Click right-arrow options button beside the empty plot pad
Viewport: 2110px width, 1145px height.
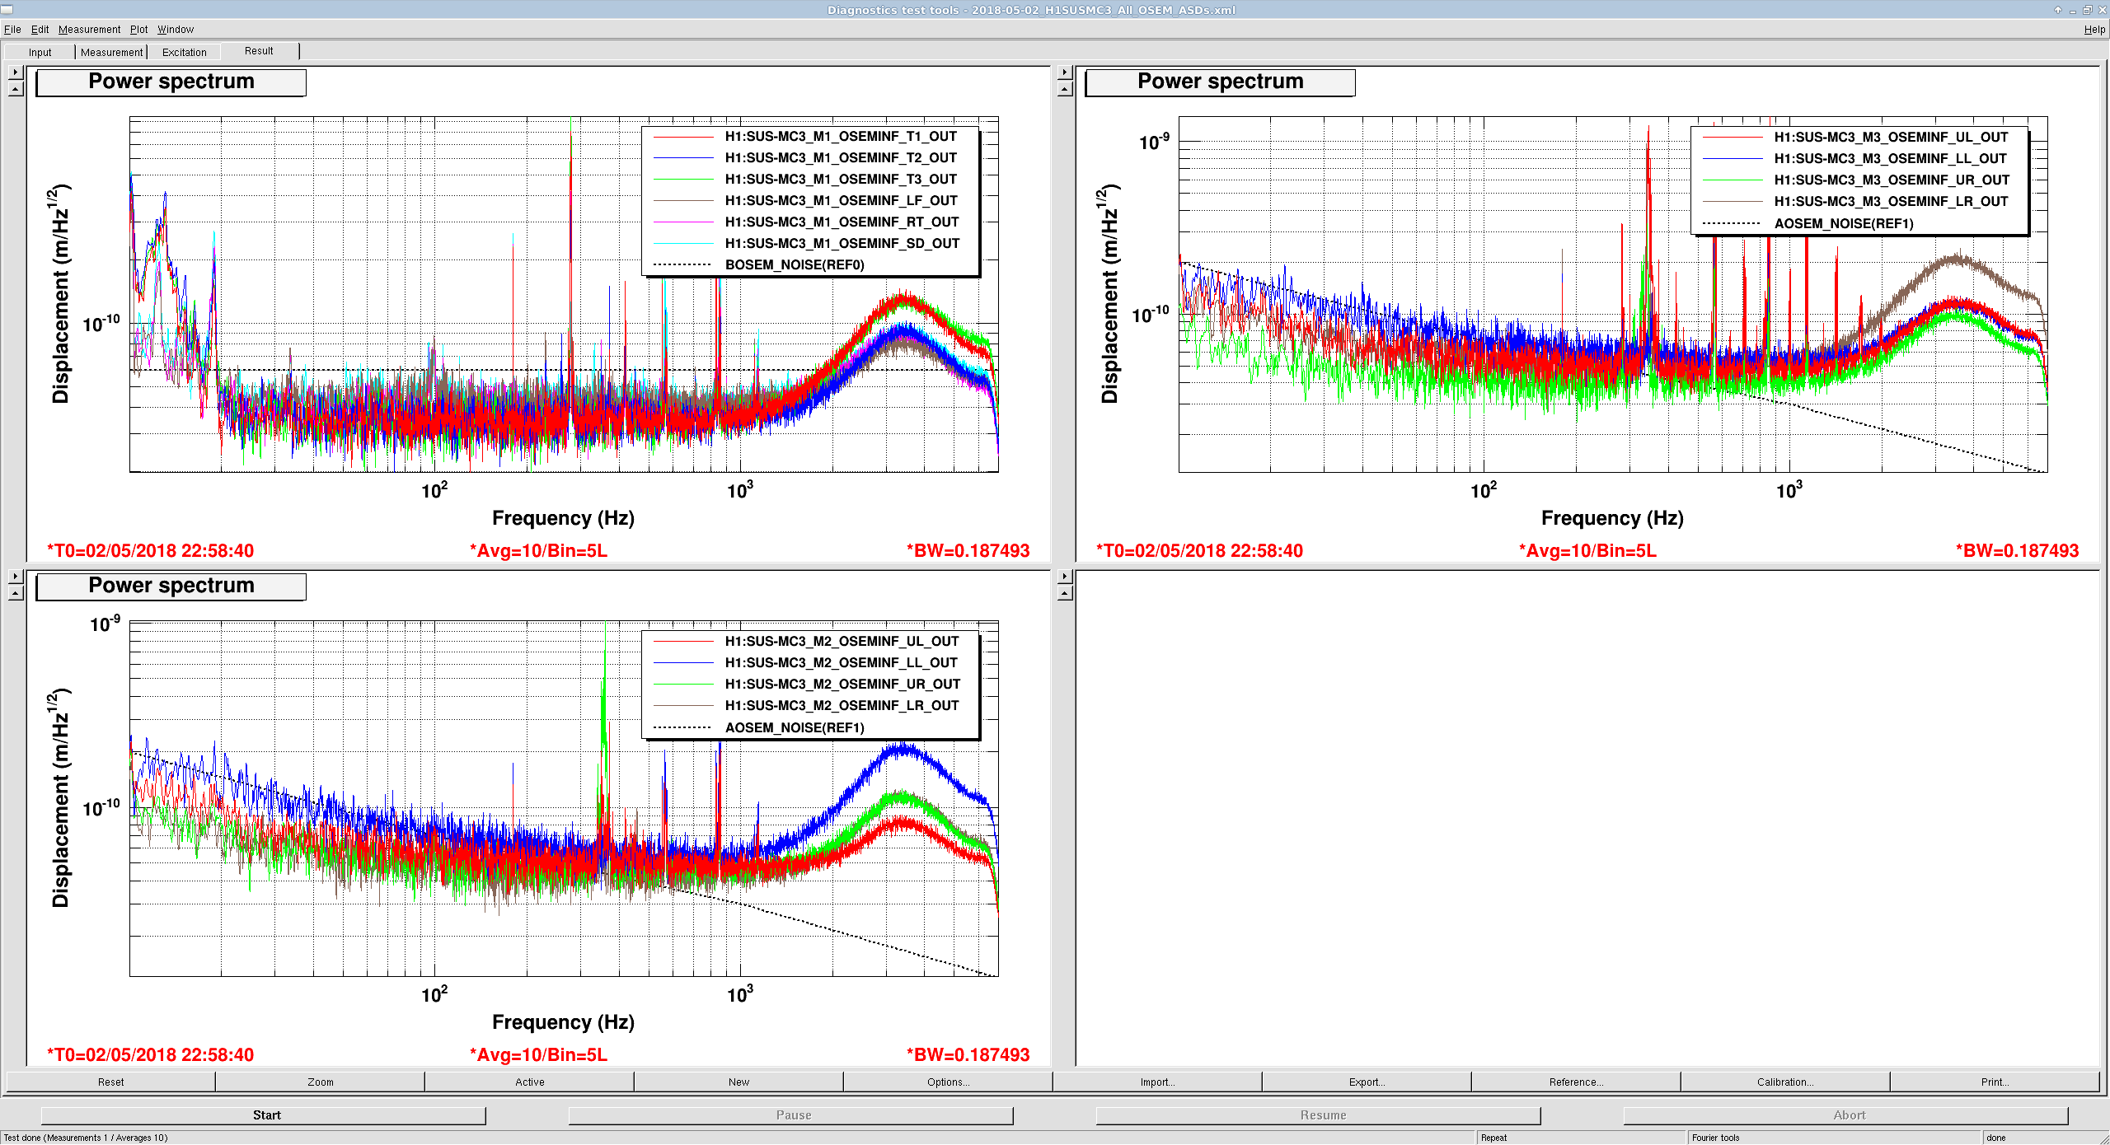[1065, 577]
